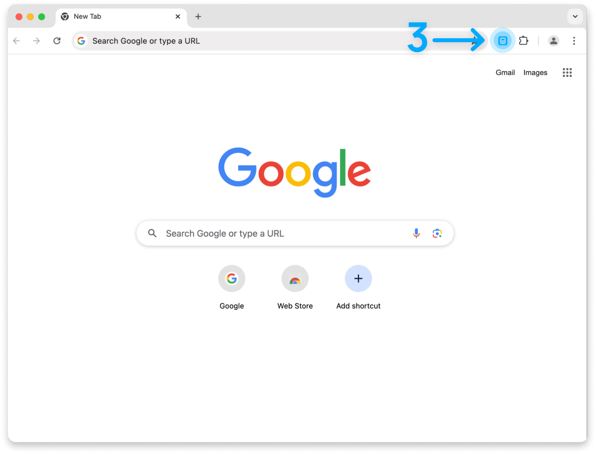The image size is (596, 454).
Task: Go back to the previous page
Action: point(16,41)
